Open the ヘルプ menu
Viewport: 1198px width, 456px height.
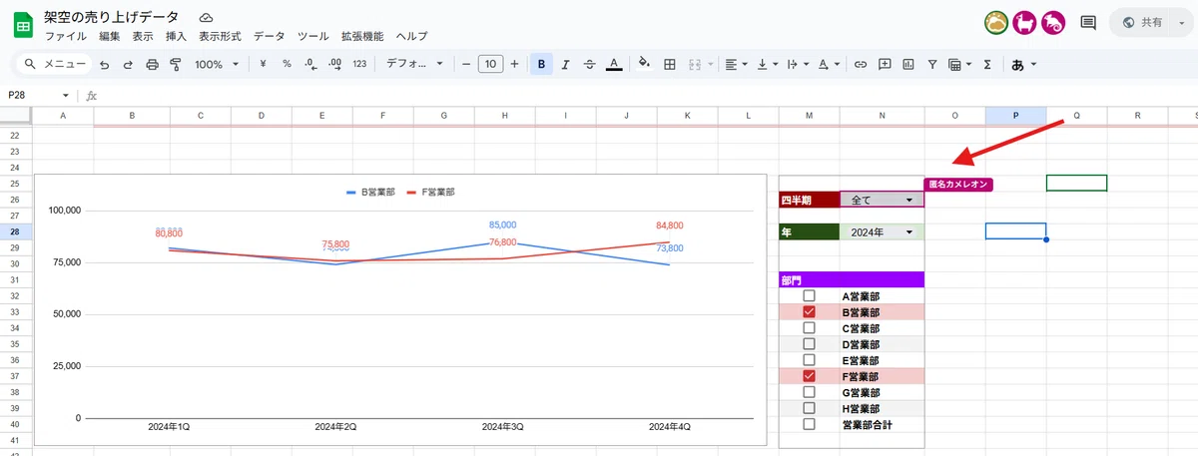pos(411,36)
